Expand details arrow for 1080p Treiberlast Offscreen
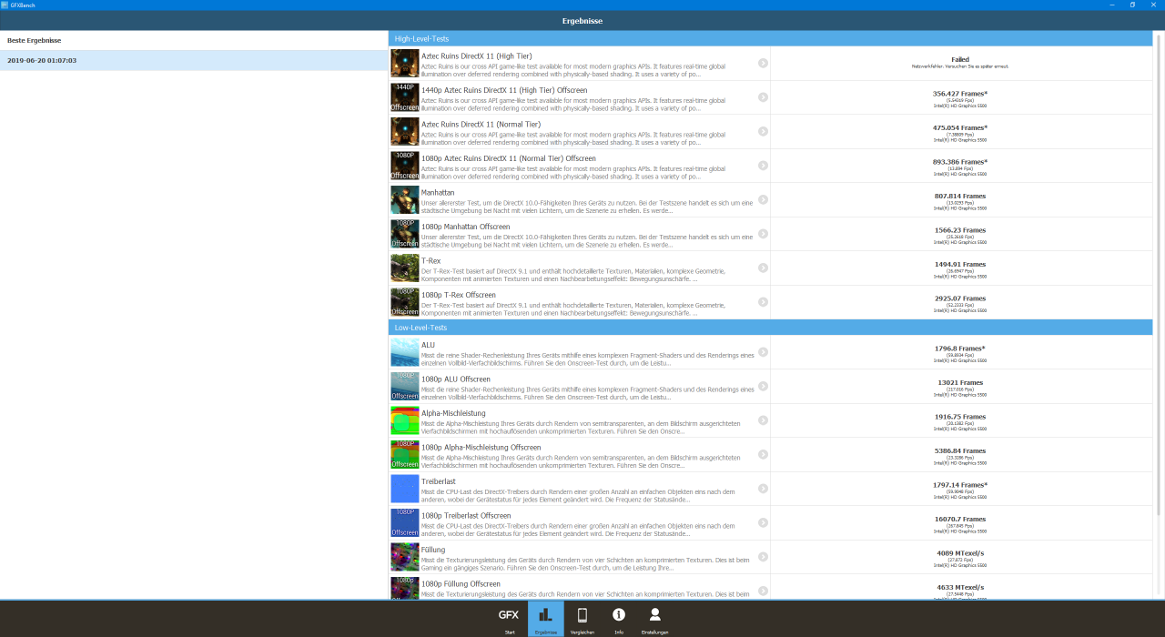Image resolution: width=1165 pixels, height=637 pixels. [763, 522]
